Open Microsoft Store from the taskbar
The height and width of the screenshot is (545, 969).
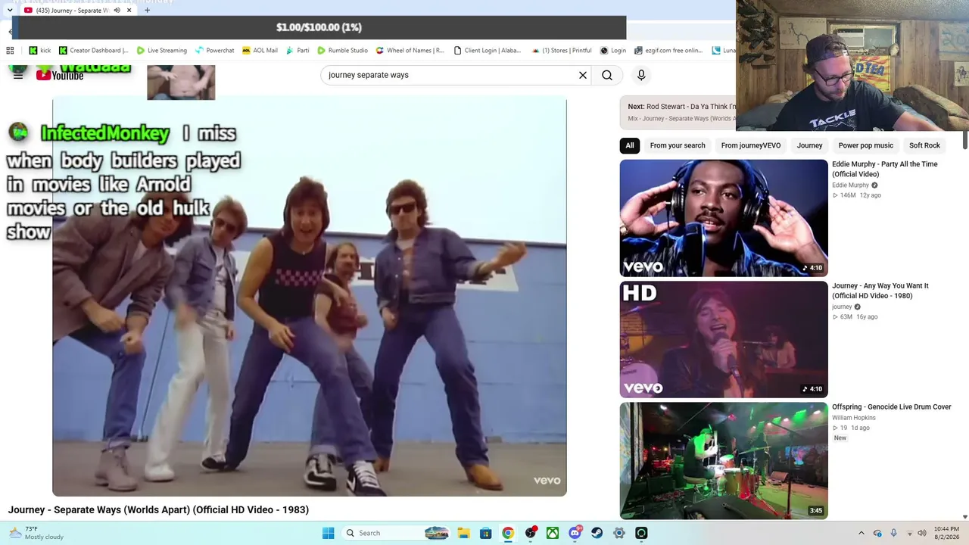click(485, 533)
